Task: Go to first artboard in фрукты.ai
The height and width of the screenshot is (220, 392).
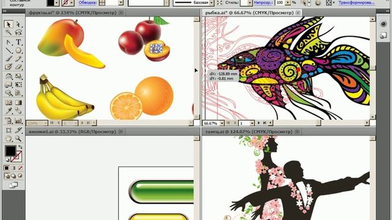Action: (x=51, y=123)
